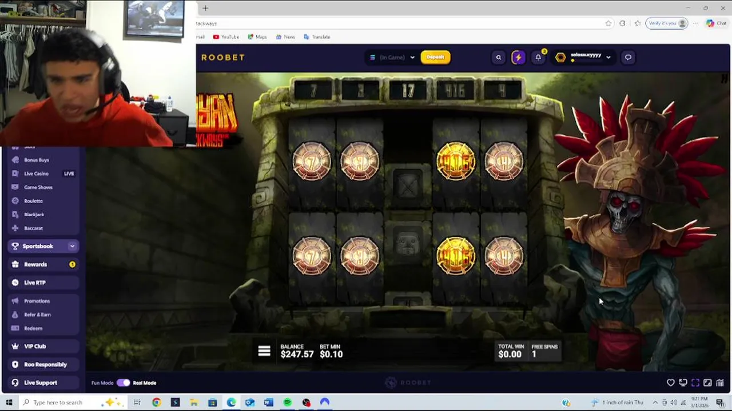Open Spotify from the taskbar
This screenshot has height=411, width=732.
point(288,402)
